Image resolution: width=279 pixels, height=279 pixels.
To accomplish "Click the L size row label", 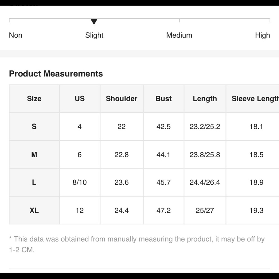I will [34, 182].
